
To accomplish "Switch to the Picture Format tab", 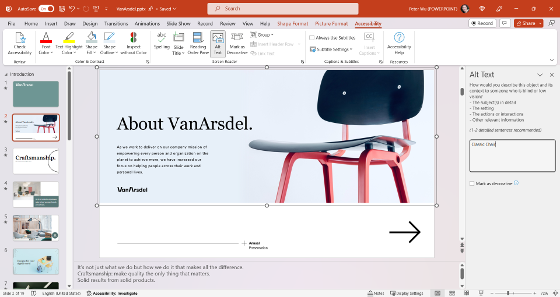I will point(331,23).
